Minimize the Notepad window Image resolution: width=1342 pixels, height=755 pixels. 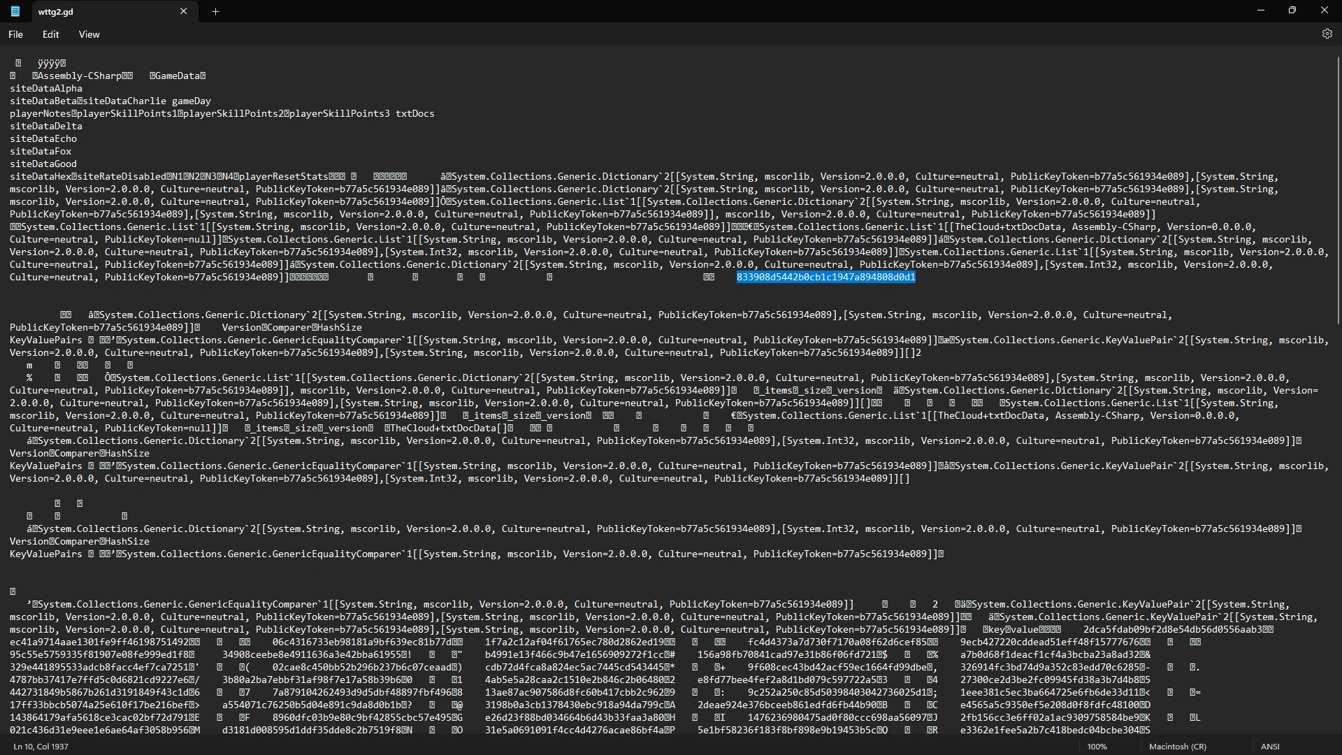[1261, 10]
